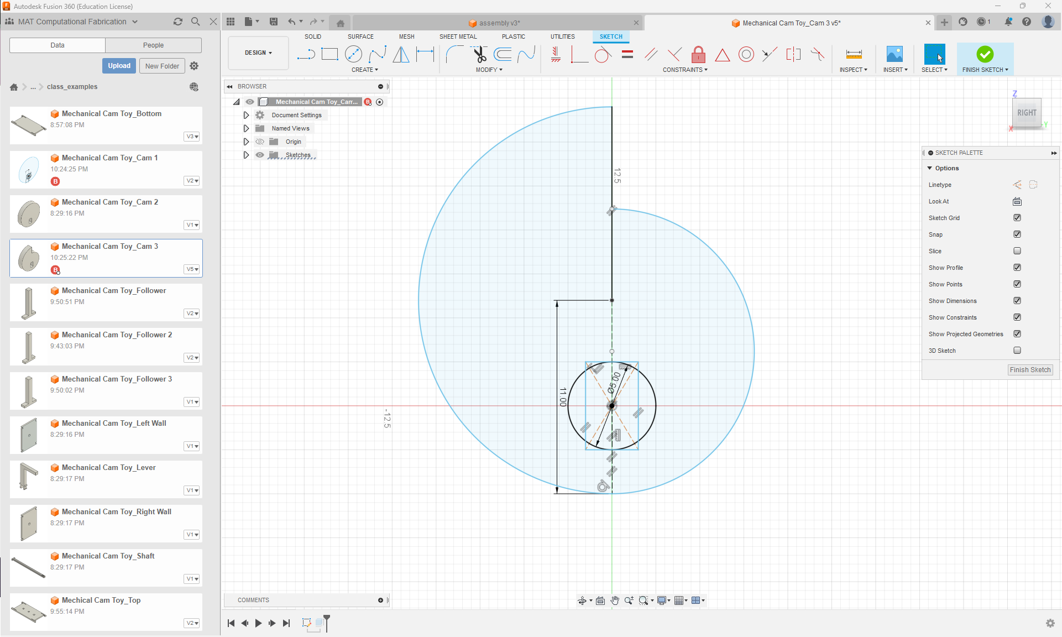The height and width of the screenshot is (637, 1062).
Task: Apply the Fix/UnFix lock constraint
Action: [x=698, y=54]
